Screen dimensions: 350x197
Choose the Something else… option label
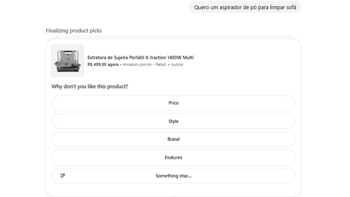click(x=174, y=176)
